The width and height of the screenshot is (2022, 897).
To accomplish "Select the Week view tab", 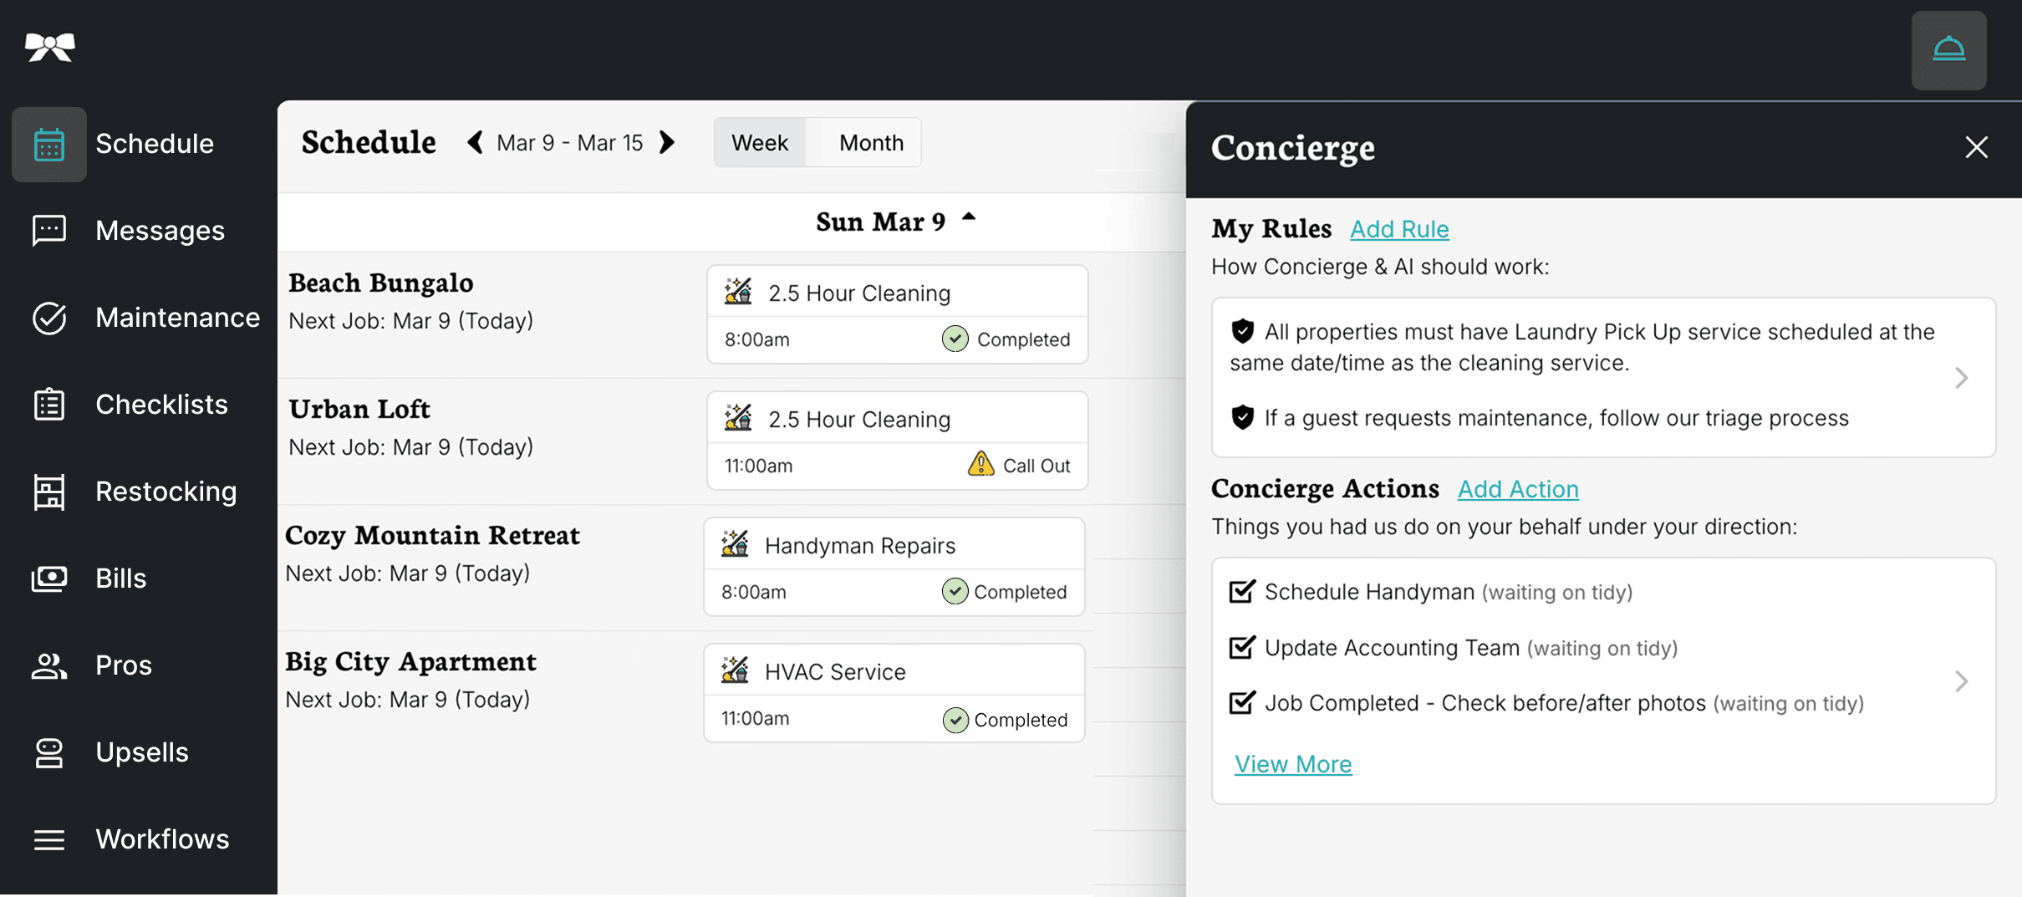I will coord(758,142).
